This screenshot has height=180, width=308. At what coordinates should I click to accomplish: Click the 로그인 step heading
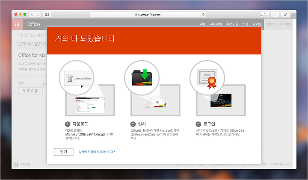[x=209, y=124]
